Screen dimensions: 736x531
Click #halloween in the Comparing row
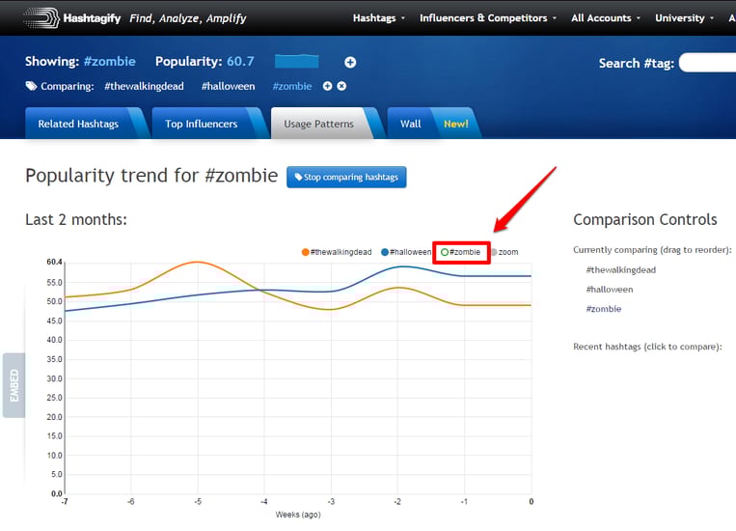click(x=228, y=87)
